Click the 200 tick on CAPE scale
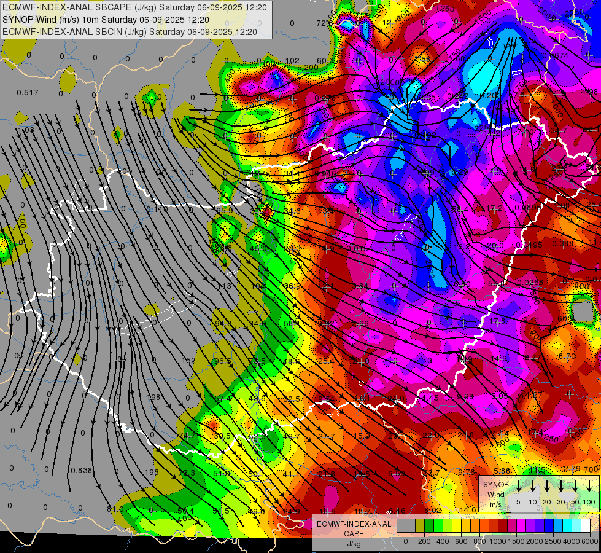Image resolution: width=601 pixels, height=553 pixels. pyautogui.click(x=424, y=541)
